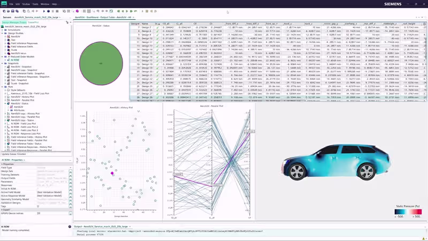Click the Output Fields property edit icon

pyautogui.click(x=71, y=178)
